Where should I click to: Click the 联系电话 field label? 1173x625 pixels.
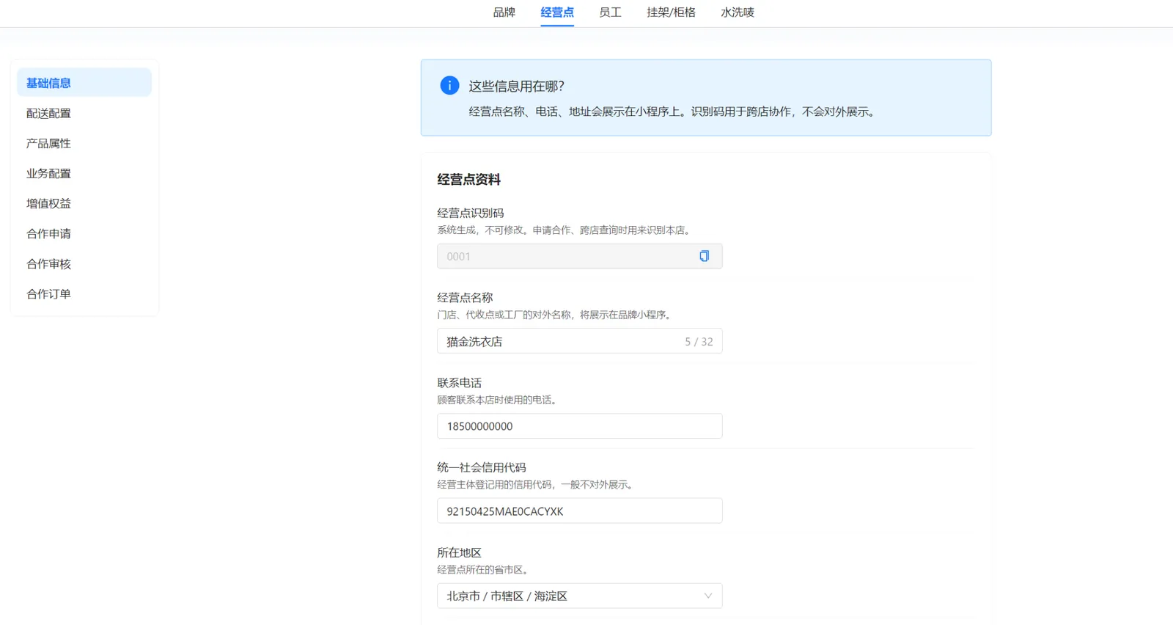(459, 383)
